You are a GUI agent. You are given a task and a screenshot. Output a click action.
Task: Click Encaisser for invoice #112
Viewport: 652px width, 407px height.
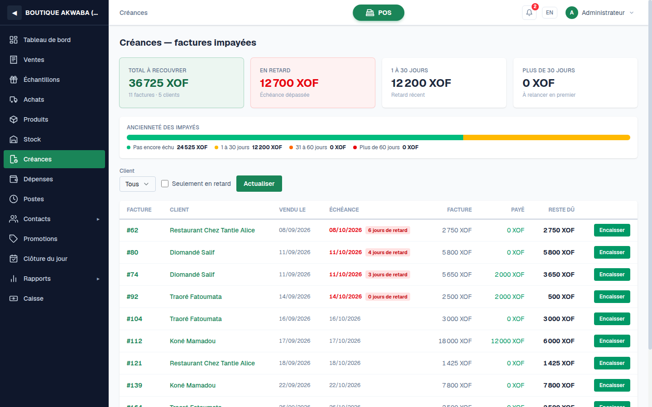(612, 341)
